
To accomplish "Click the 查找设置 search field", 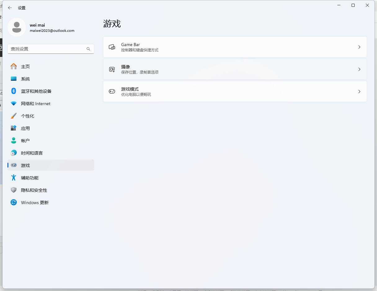I will pyautogui.click(x=47, y=49).
